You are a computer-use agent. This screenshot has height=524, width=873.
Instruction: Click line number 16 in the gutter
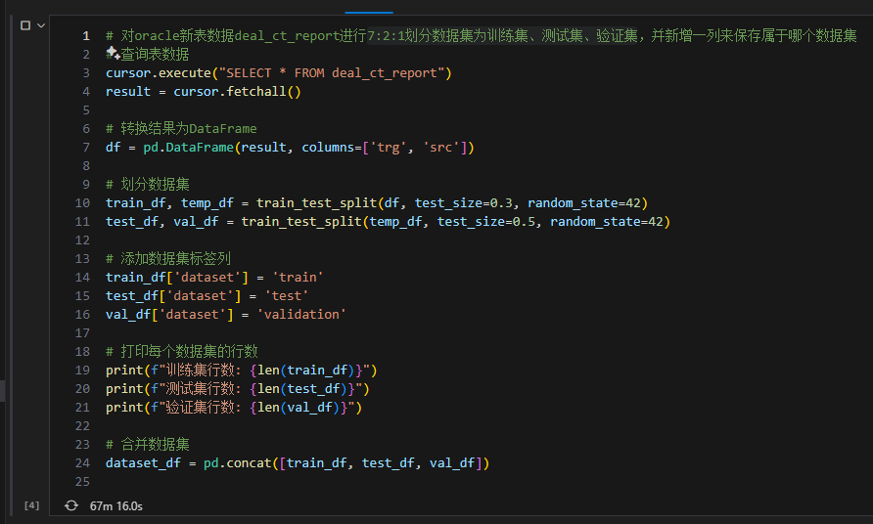[82, 314]
